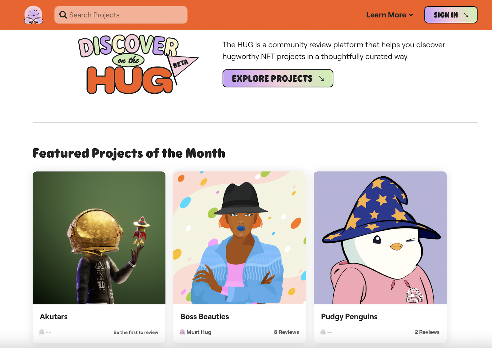Click Be the first to review link
Image resolution: width=492 pixels, height=348 pixels.
click(x=136, y=332)
